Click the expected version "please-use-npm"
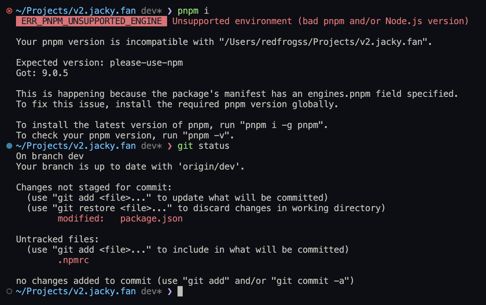 [x=146, y=63]
